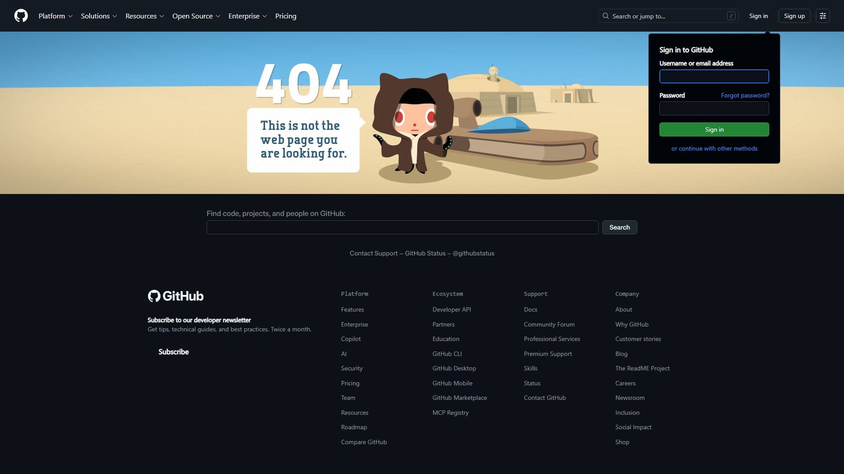Open Contact Support link
Viewport: 844px width, 474px height.
[374, 253]
